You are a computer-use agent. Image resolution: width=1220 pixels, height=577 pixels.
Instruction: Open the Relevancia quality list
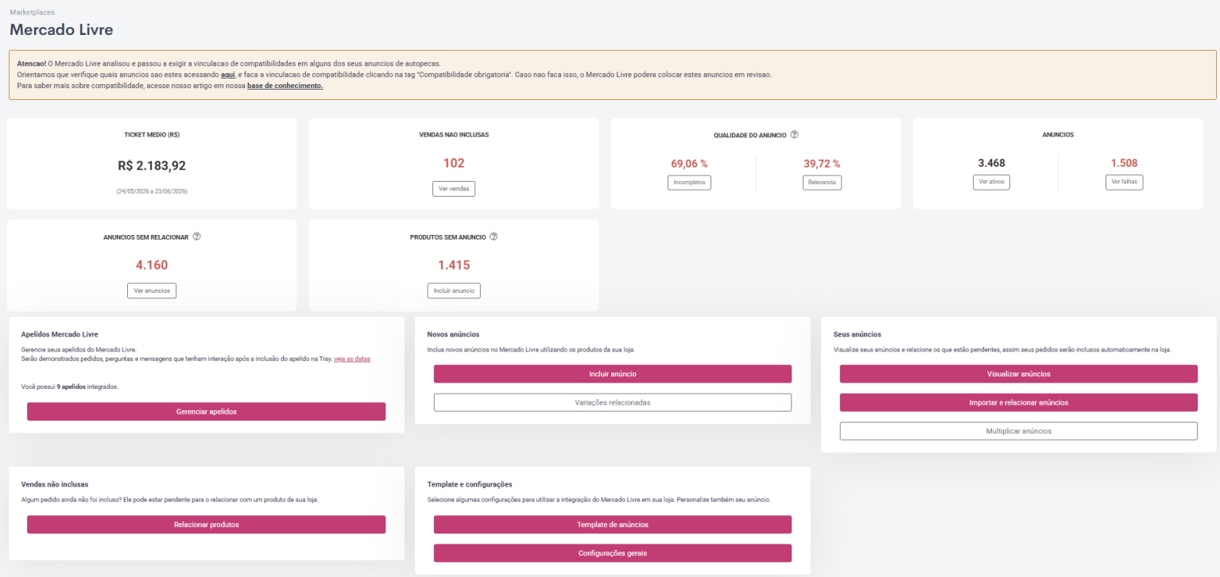822,183
